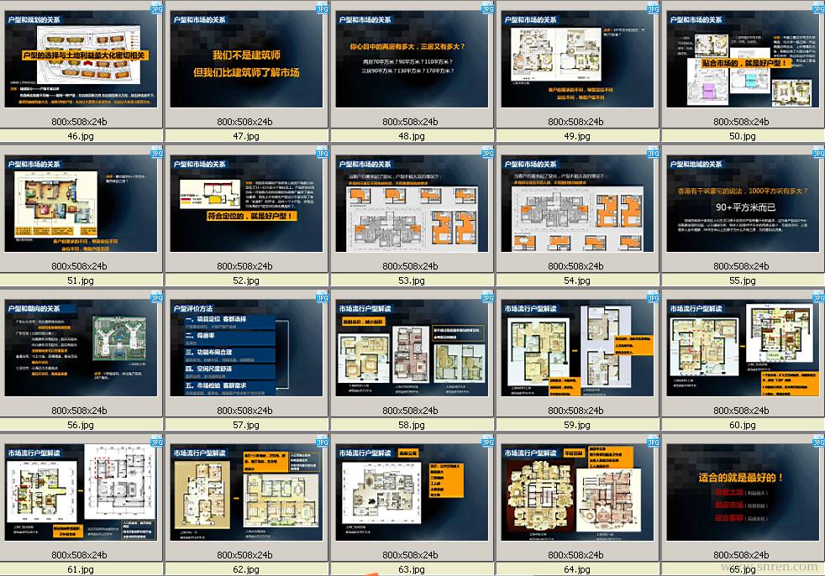Open the 64.jpg thumbnail image

point(577,492)
